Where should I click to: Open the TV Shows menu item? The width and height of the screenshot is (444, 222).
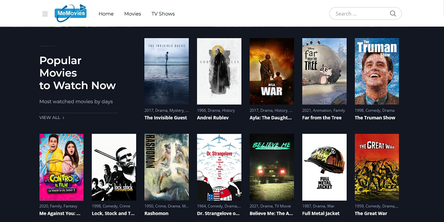(163, 14)
